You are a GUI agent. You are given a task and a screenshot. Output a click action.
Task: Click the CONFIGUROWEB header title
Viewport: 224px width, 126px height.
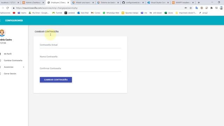pyautogui.click(x=14, y=21)
